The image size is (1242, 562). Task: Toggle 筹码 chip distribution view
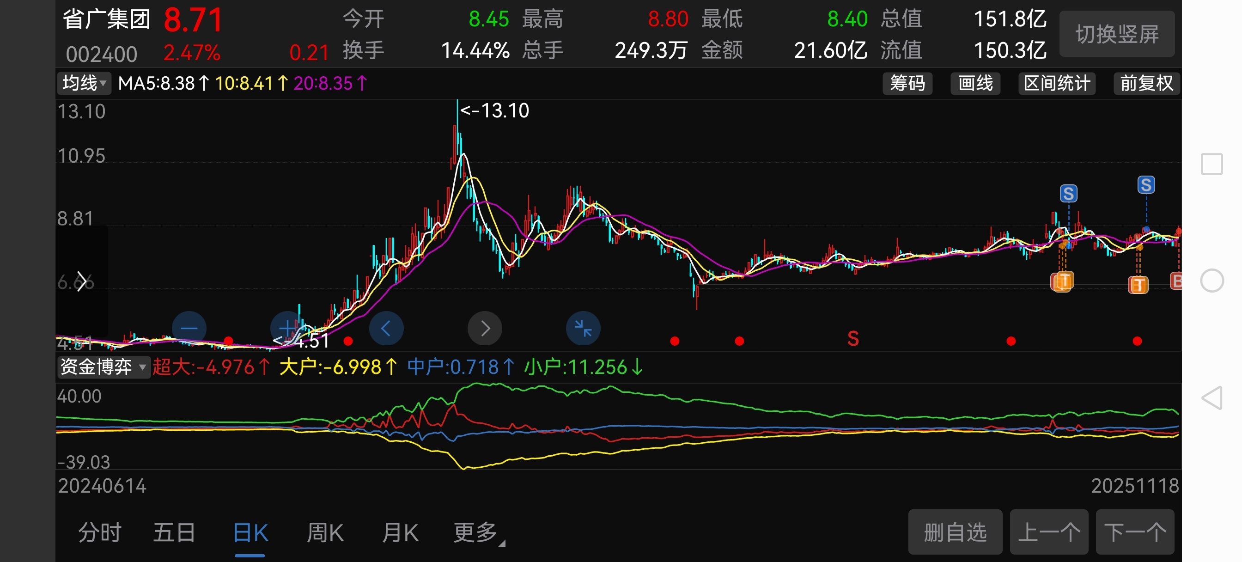[907, 84]
